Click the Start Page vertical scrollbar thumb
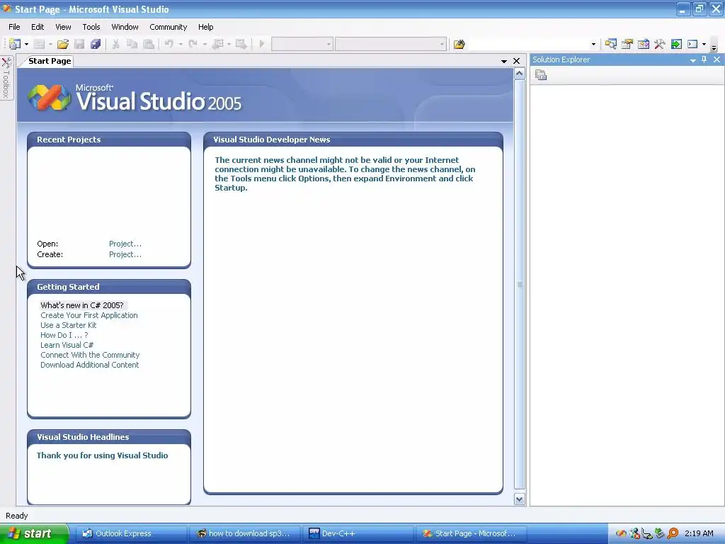This screenshot has height=544, width=725. point(519,285)
